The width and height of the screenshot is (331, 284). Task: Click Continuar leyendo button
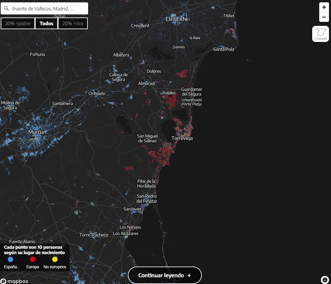(164, 275)
